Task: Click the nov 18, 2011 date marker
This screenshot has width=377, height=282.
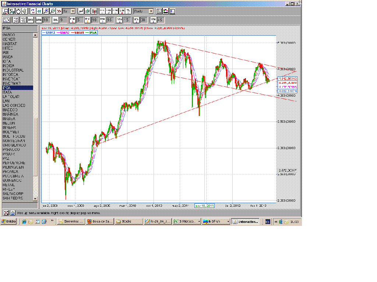Action: click(x=204, y=206)
